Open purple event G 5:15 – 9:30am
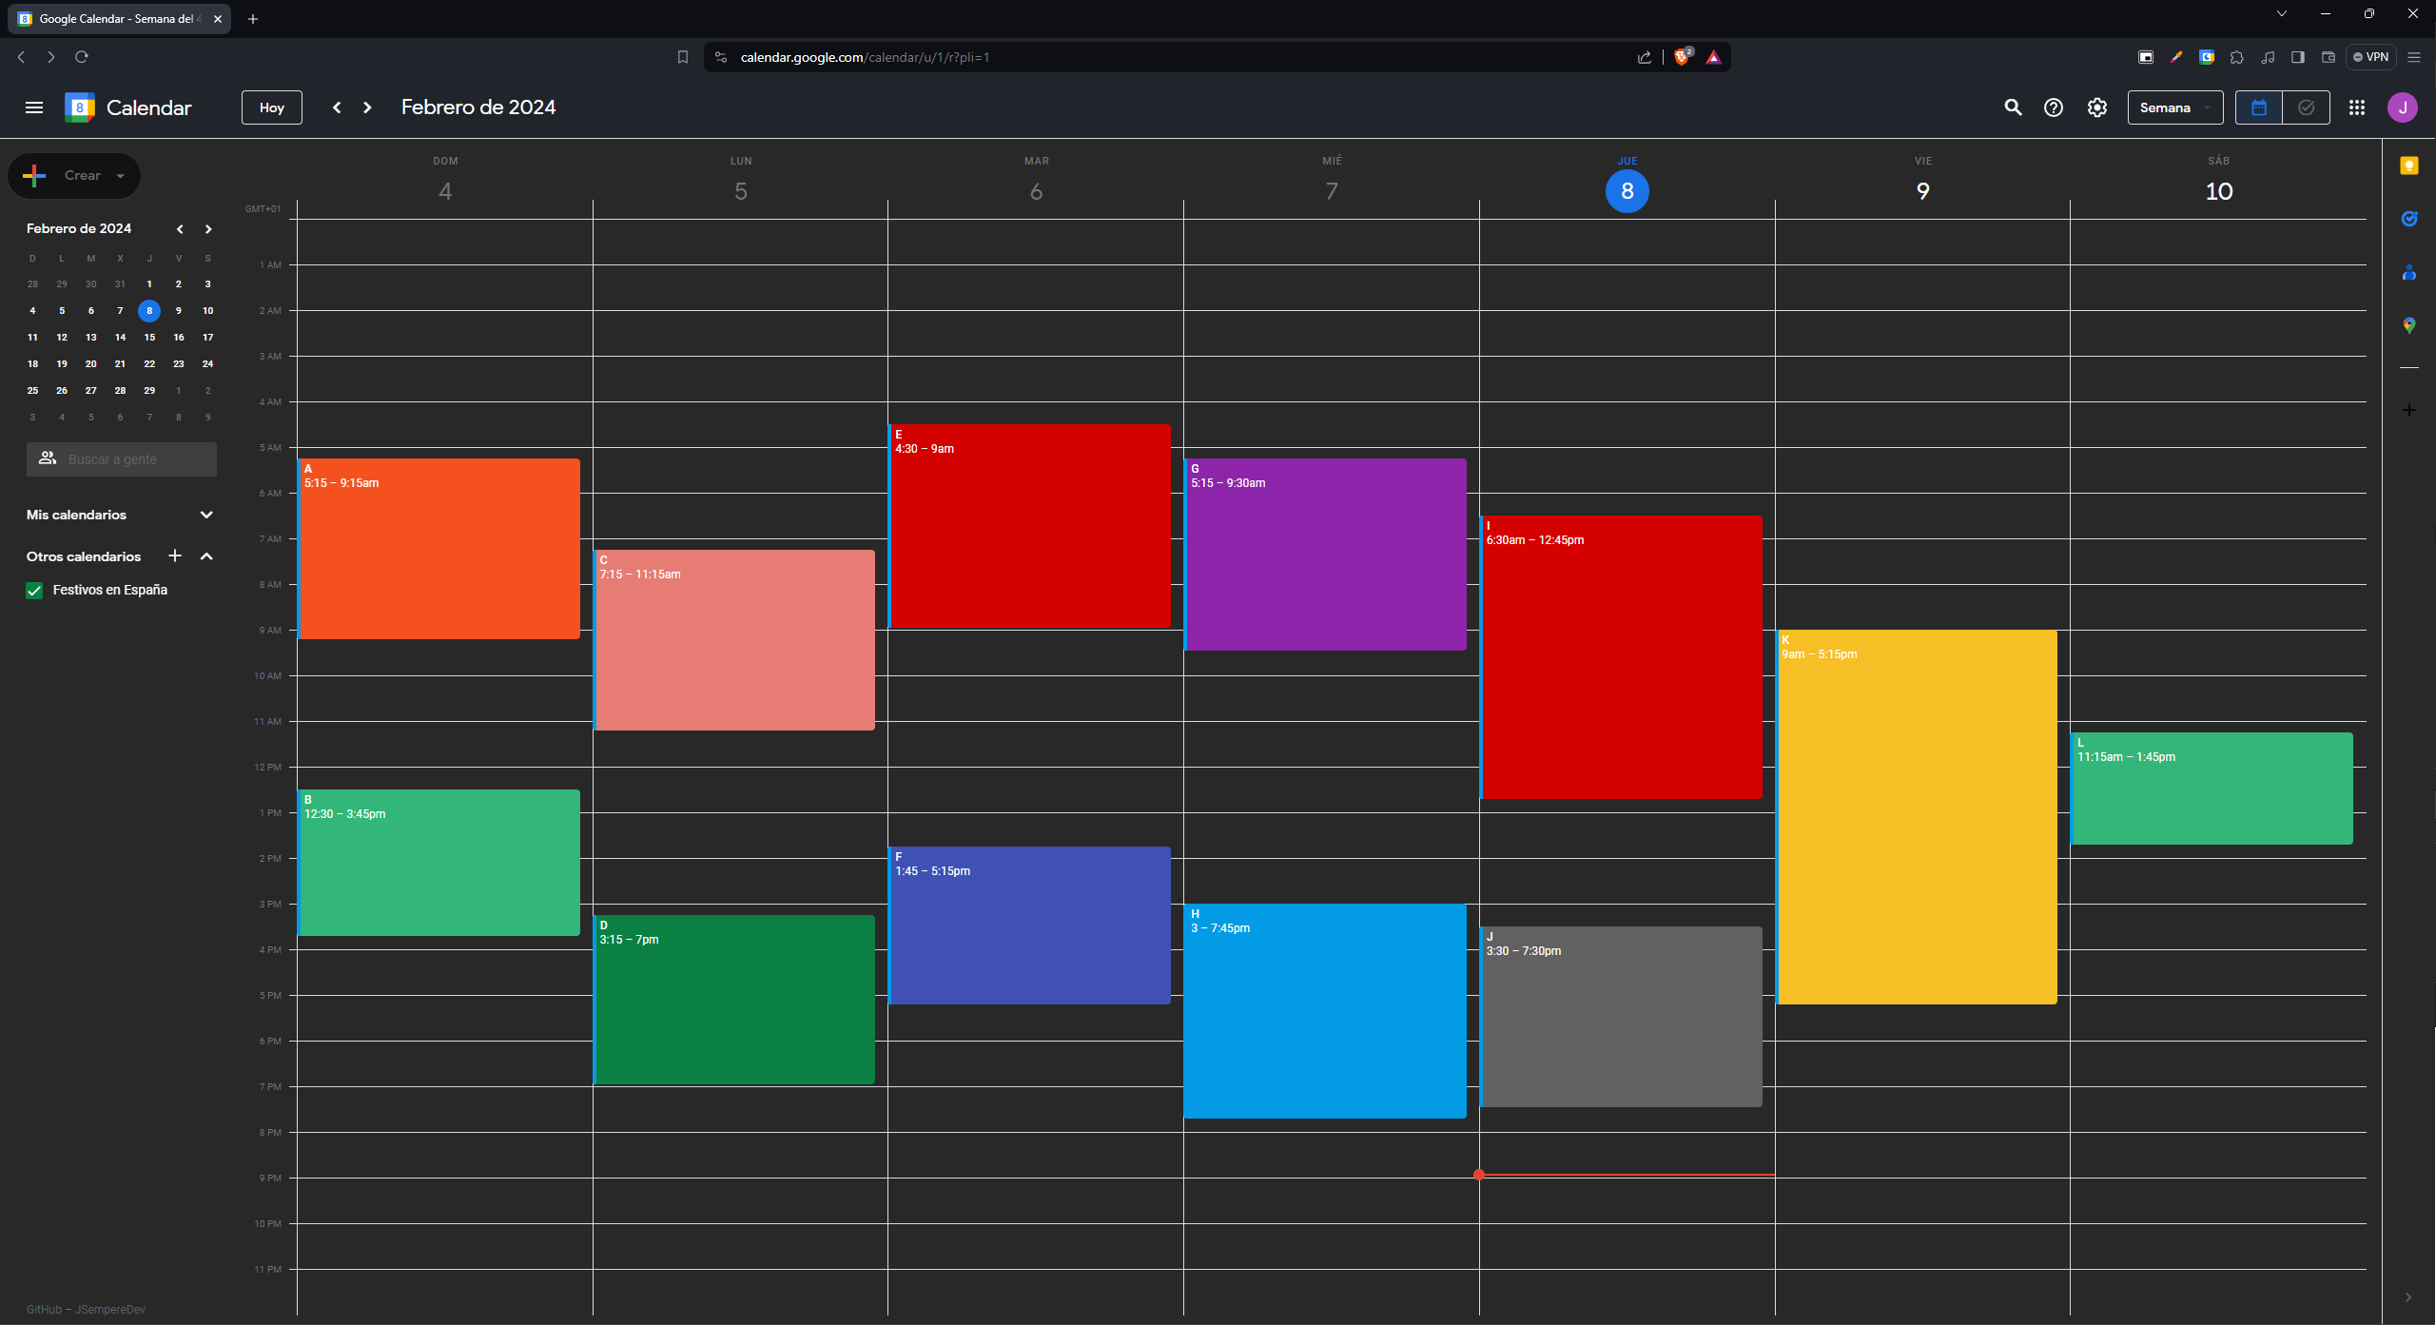 [x=1325, y=555]
